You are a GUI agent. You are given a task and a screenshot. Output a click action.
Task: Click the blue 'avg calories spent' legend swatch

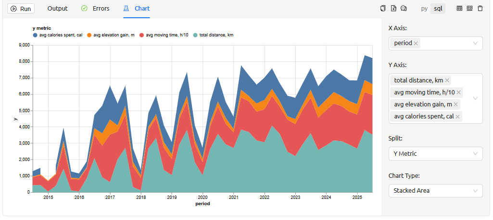pos(35,35)
